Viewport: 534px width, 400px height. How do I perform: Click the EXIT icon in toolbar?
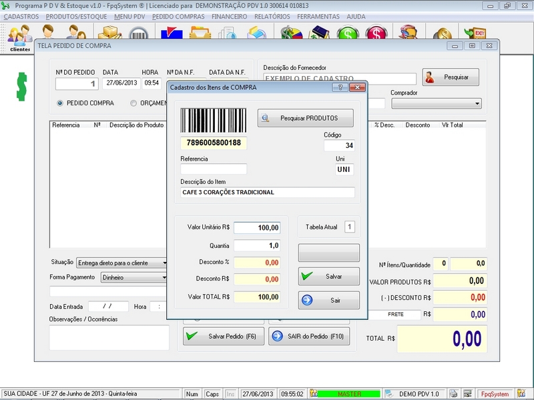tap(475, 33)
